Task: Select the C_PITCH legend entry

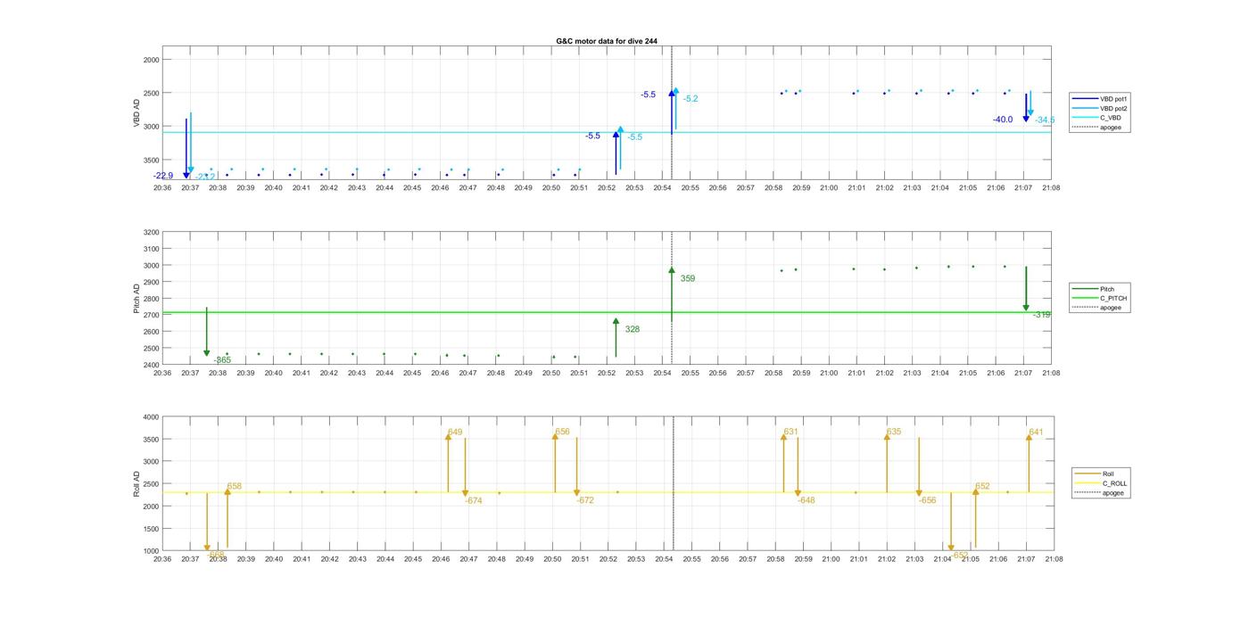Action: (x=1100, y=299)
